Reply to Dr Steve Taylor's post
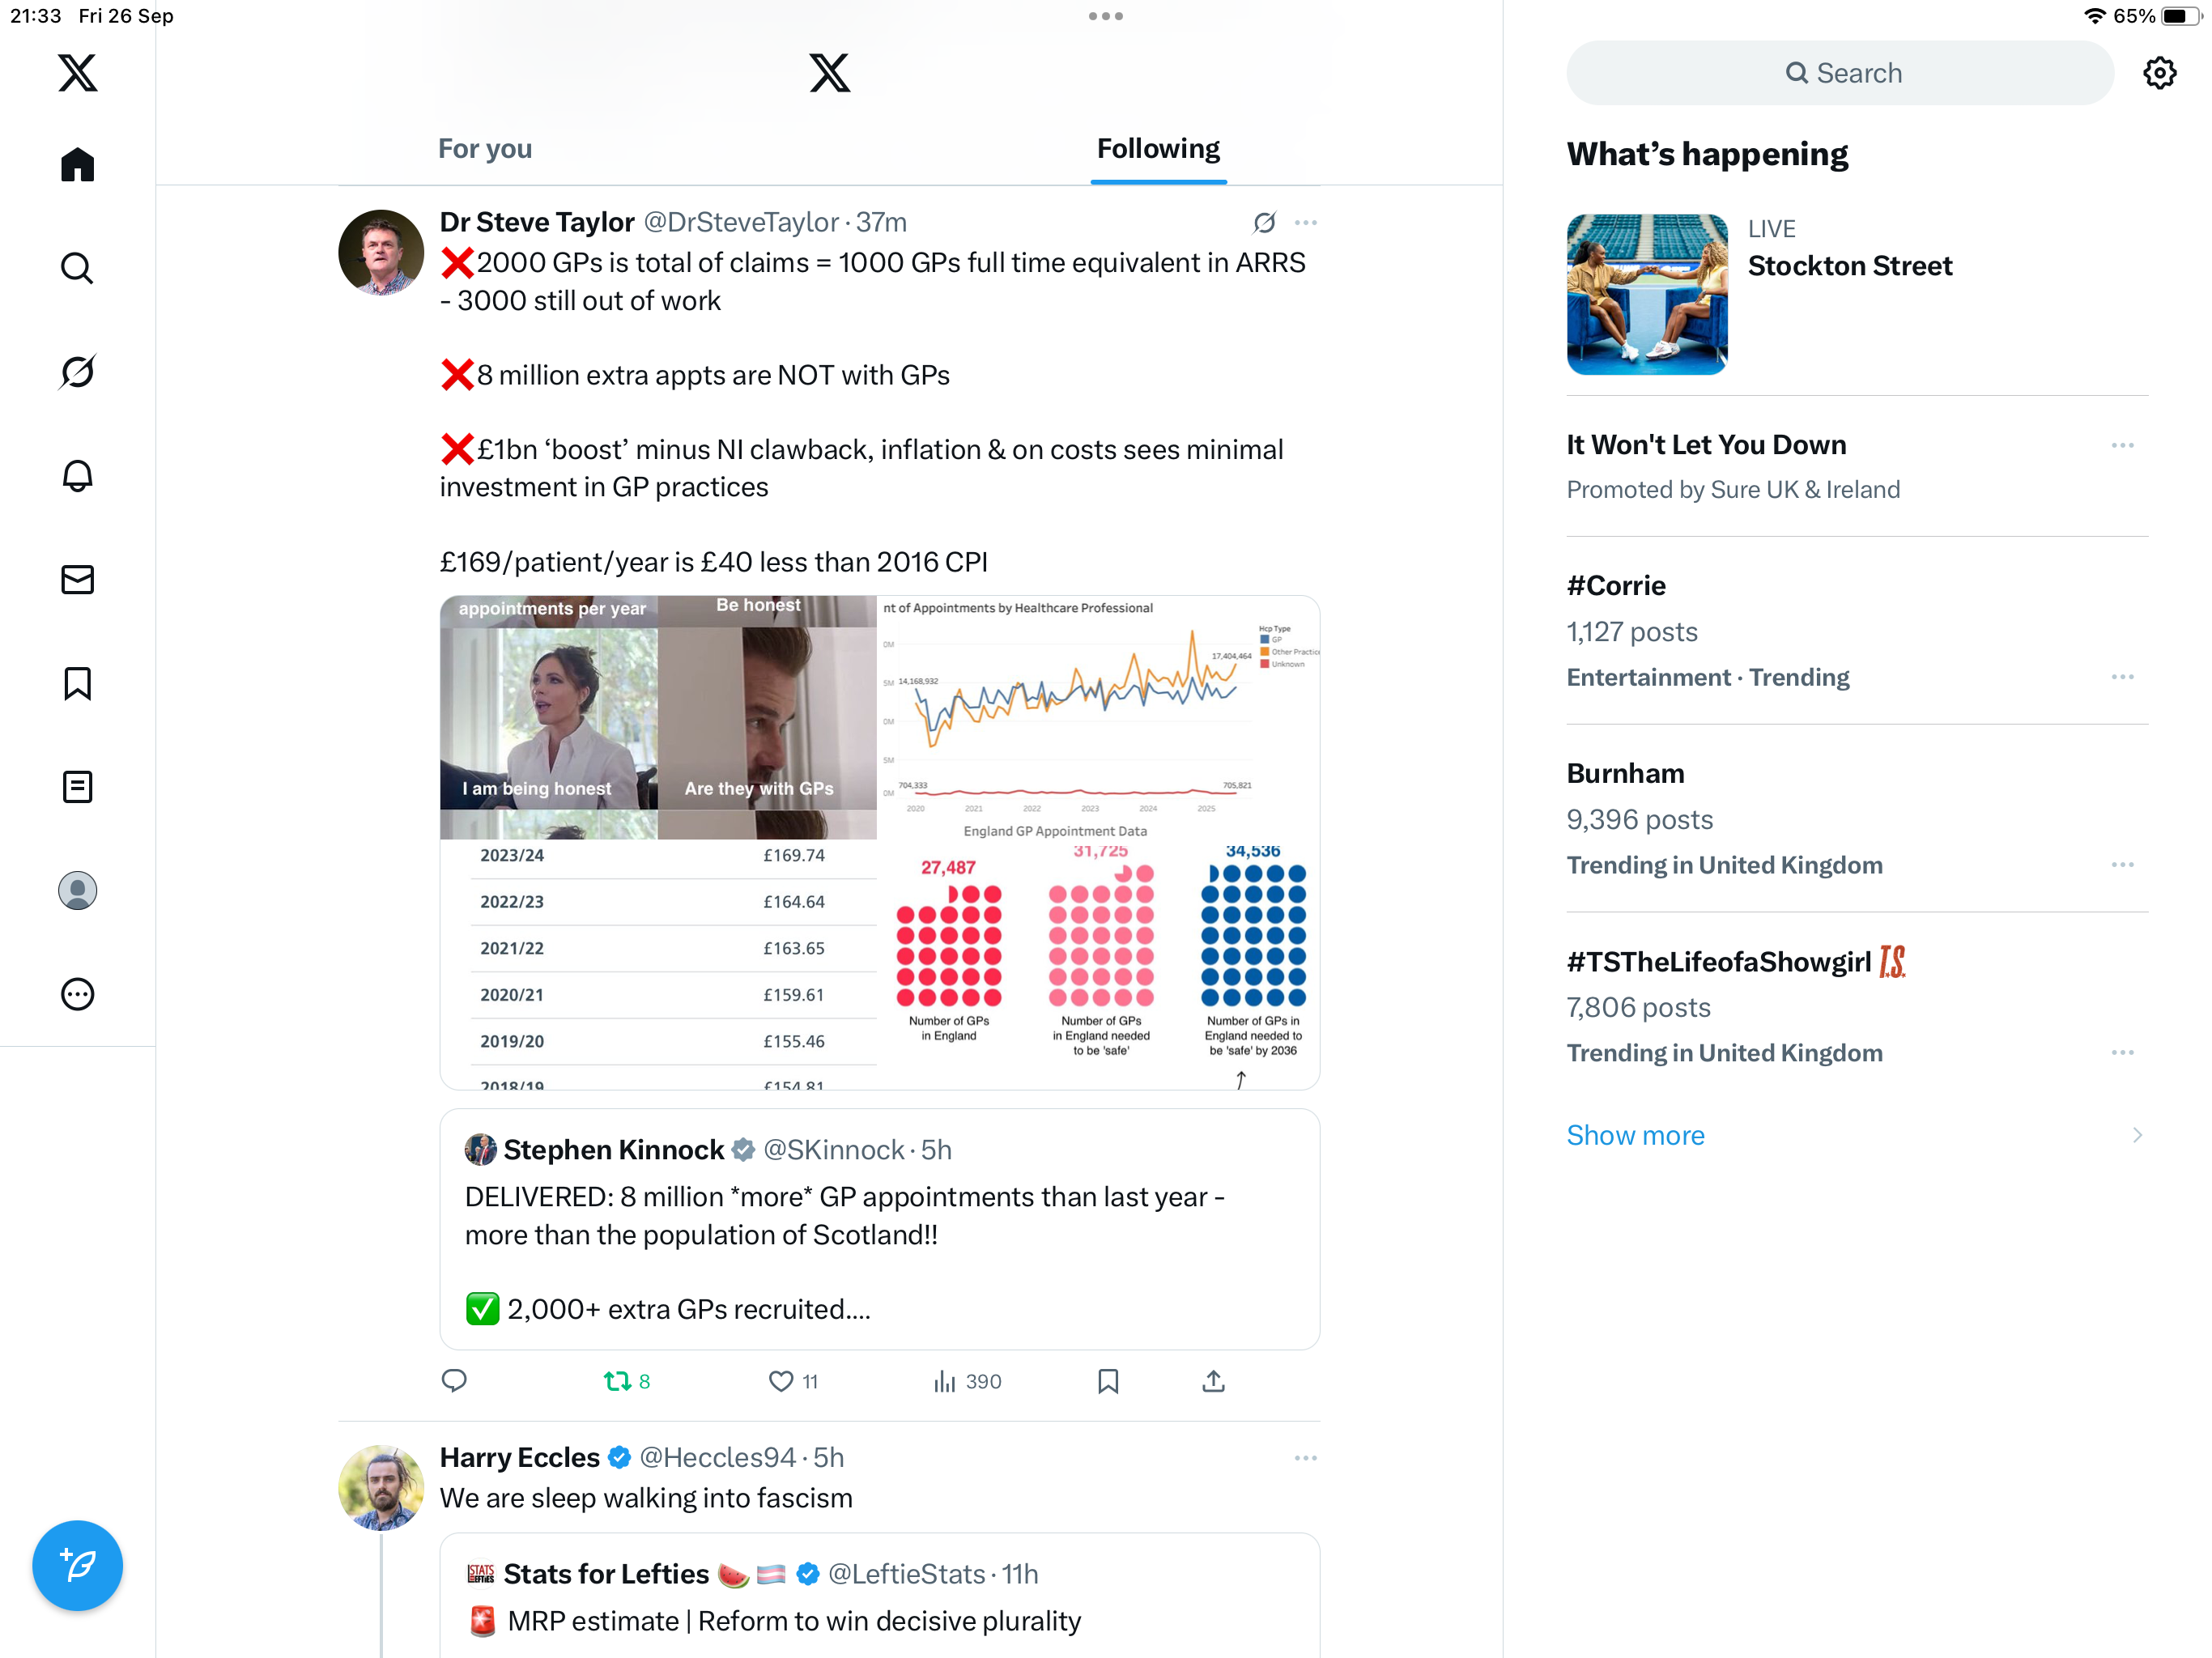This screenshot has height=1658, width=2212. click(x=454, y=1381)
